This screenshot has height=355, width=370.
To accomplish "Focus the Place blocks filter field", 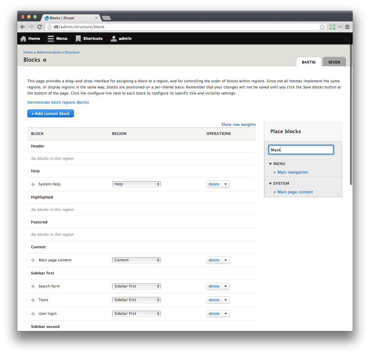I will (301, 150).
